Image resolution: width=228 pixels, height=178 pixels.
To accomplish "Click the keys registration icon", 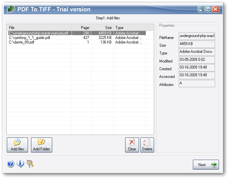I will (30, 164).
